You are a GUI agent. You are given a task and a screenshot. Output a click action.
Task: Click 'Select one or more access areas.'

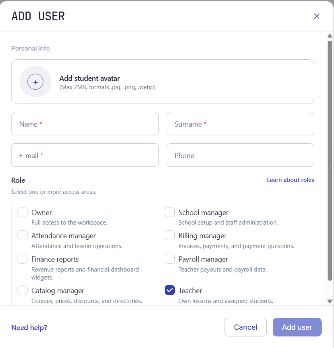[x=54, y=192]
